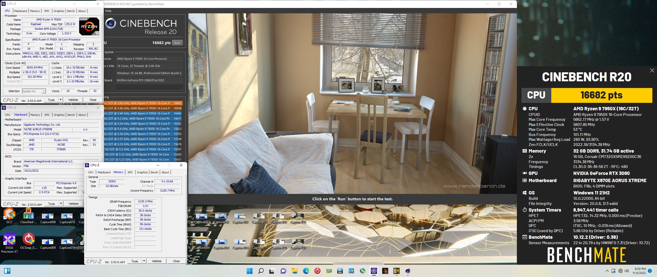Select Capture019 desktop image file

point(67,244)
